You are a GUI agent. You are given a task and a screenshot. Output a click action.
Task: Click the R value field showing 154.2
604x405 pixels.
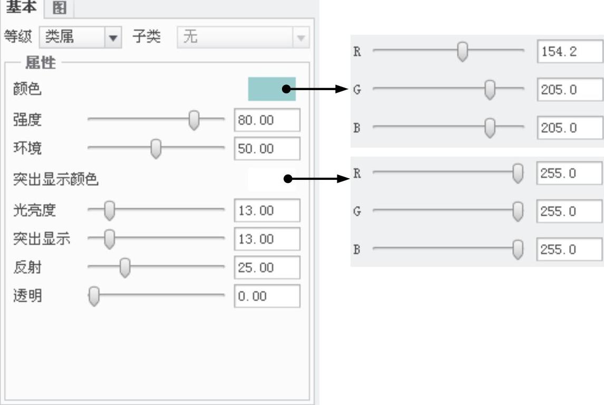coord(570,51)
